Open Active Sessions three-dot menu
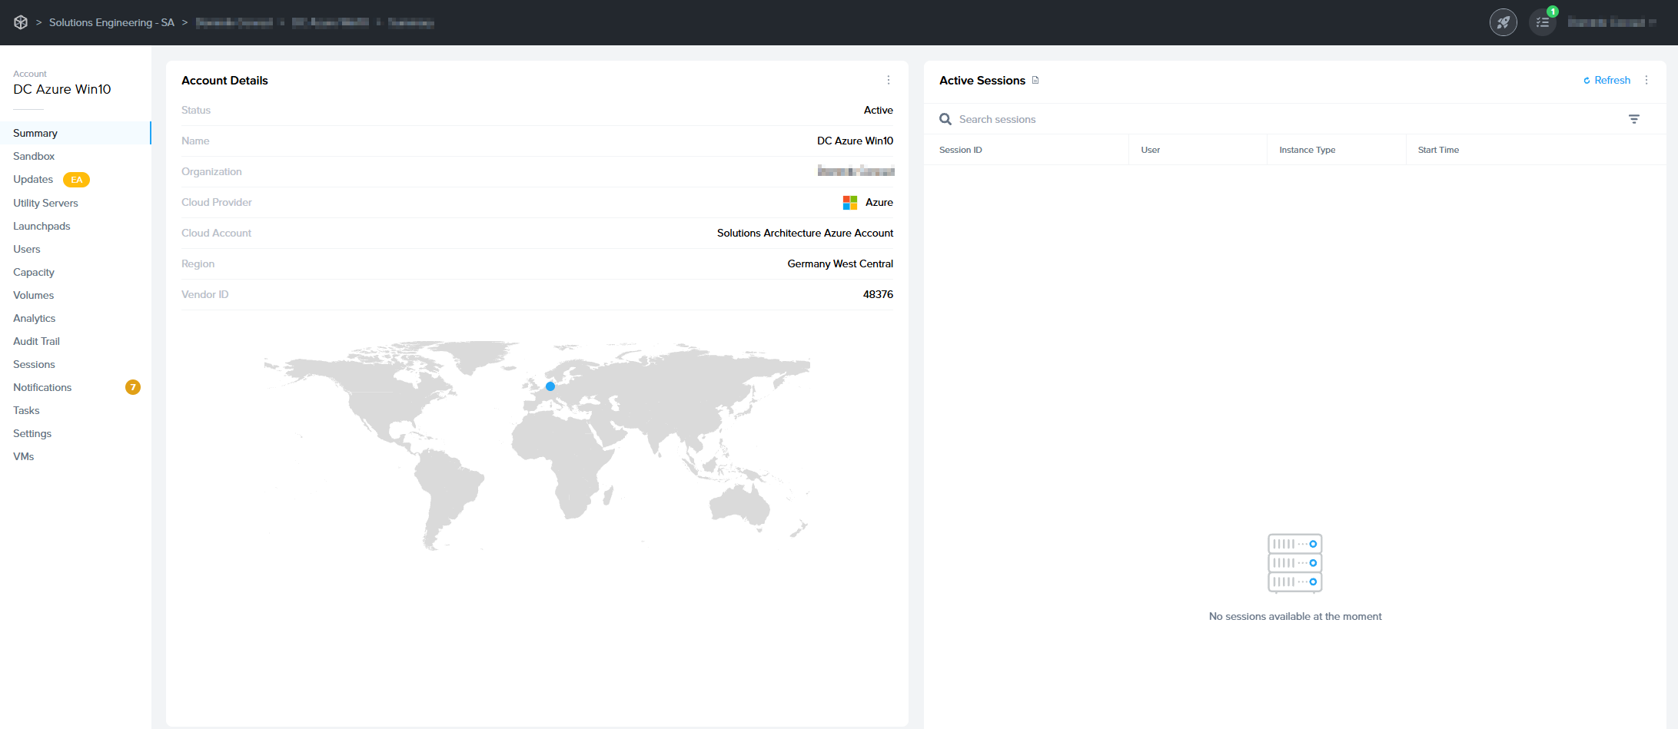The width and height of the screenshot is (1678, 729). [1646, 81]
